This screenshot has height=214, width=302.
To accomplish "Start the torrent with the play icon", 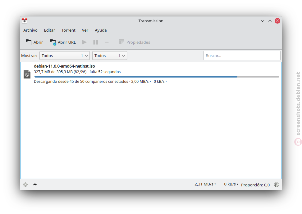I will click(84, 42).
